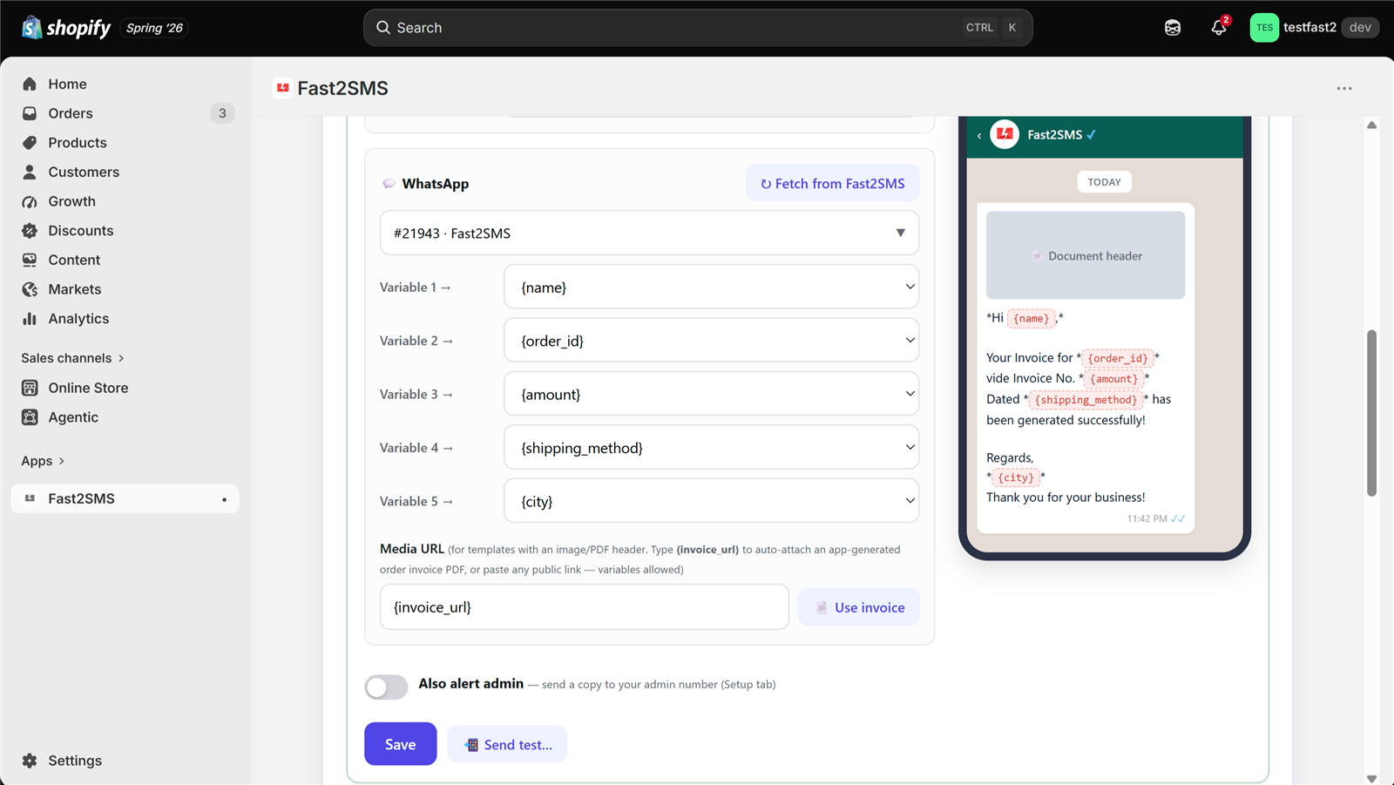Open Agentic channel icon
Image resolution: width=1394 pixels, height=785 pixels.
(30, 417)
